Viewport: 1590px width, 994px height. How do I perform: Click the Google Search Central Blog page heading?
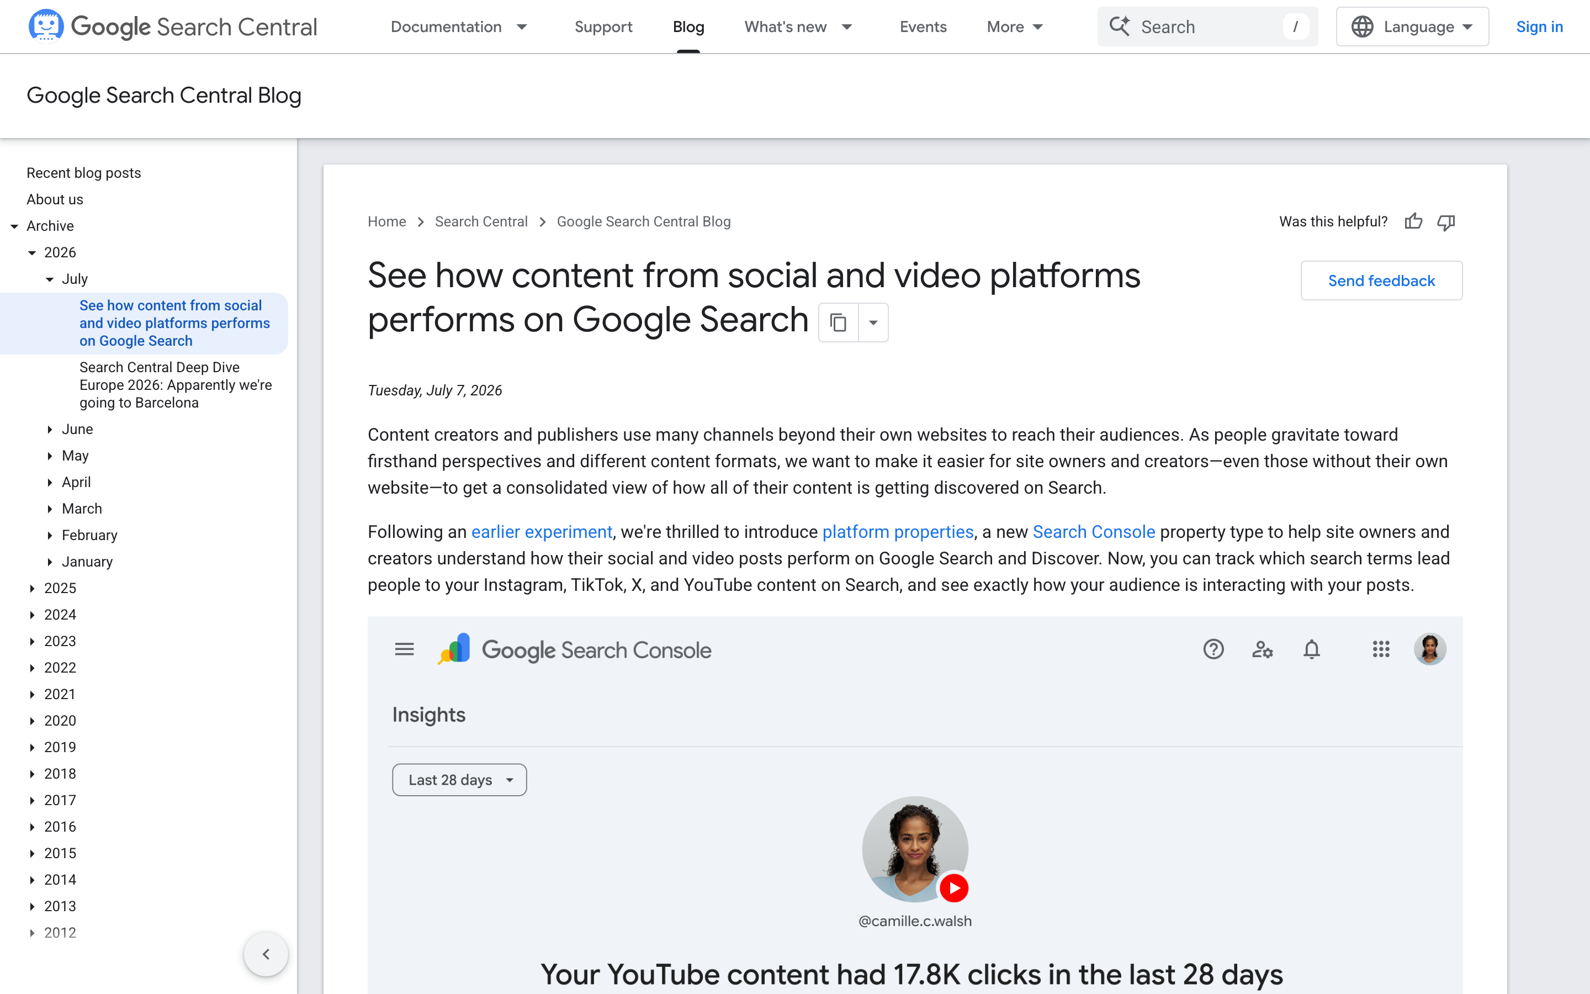(163, 96)
